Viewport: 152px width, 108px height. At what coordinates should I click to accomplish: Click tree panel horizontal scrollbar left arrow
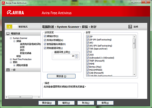[x=7, y=97]
